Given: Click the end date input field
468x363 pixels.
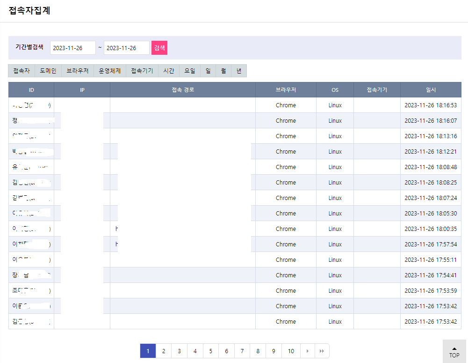Looking at the screenshot, I should 126,48.
